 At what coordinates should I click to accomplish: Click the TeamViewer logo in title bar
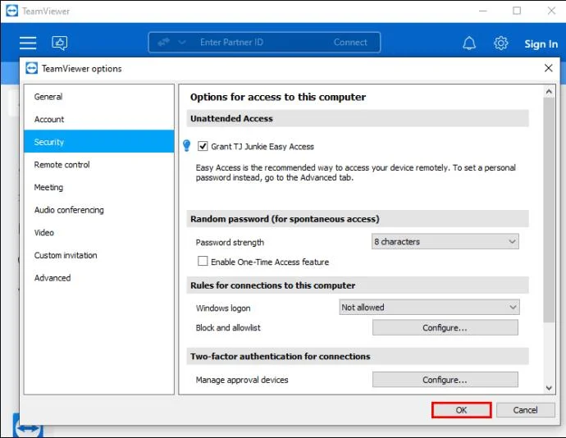pos(12,11)
